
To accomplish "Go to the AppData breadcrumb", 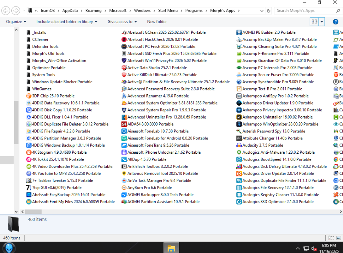I will tap(70, 11).
